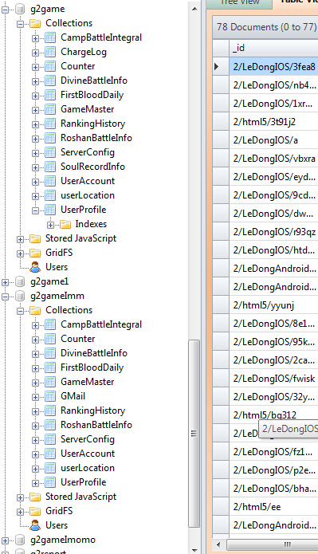Select the g2game database icon
Image resolution: width=318 pixels, height=554 pixels.
coord(20,10)
